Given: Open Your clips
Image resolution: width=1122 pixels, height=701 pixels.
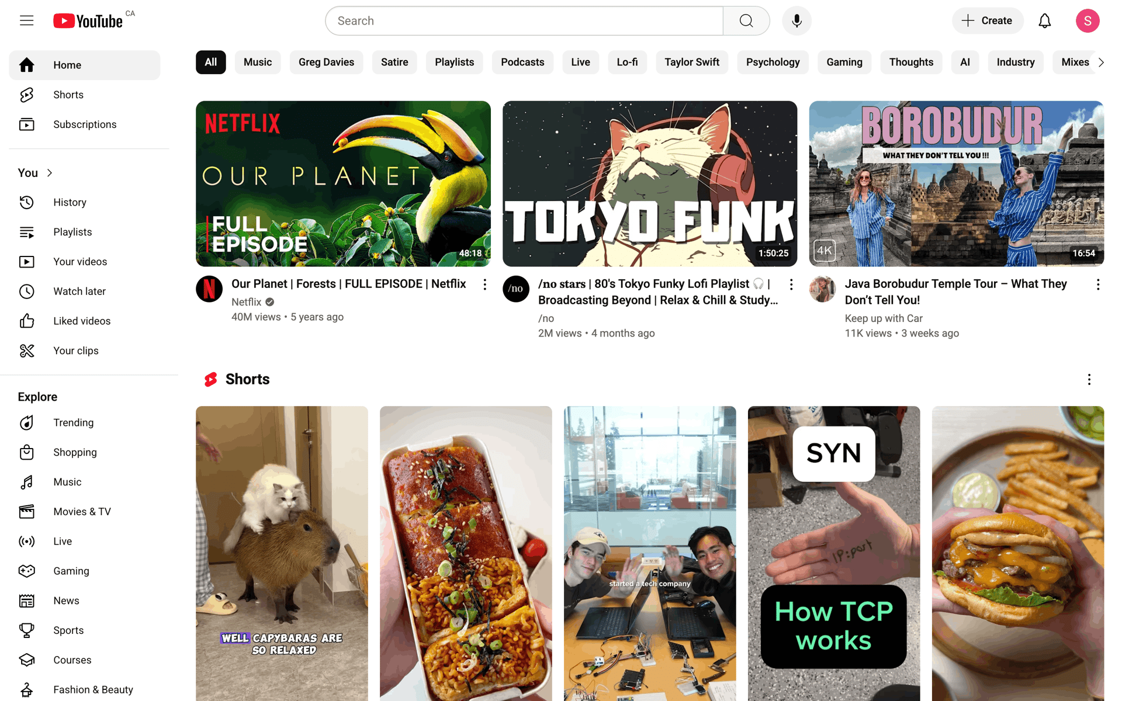Looking at the screenshot, I should pyautogui.click(x=85, y=351).
